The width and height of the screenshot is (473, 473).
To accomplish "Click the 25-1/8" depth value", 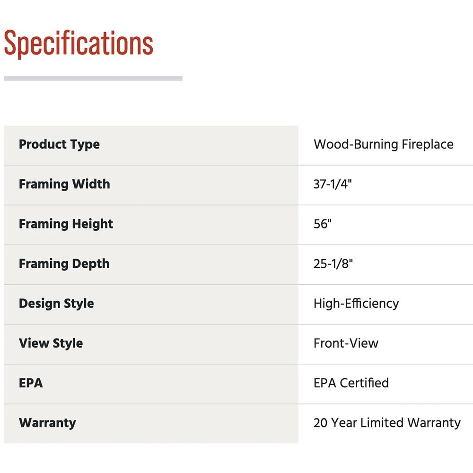I will pos(333,263).
